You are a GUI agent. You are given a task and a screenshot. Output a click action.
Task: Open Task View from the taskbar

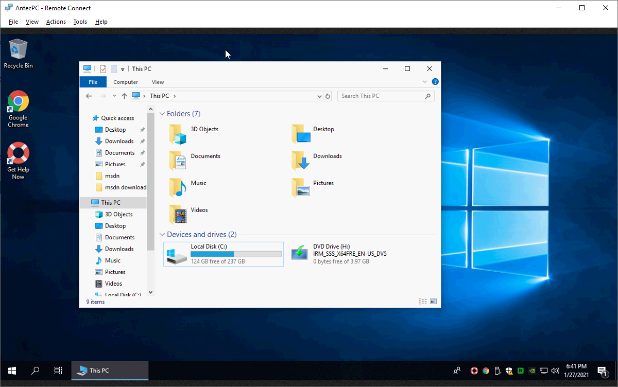click(58, 371)
